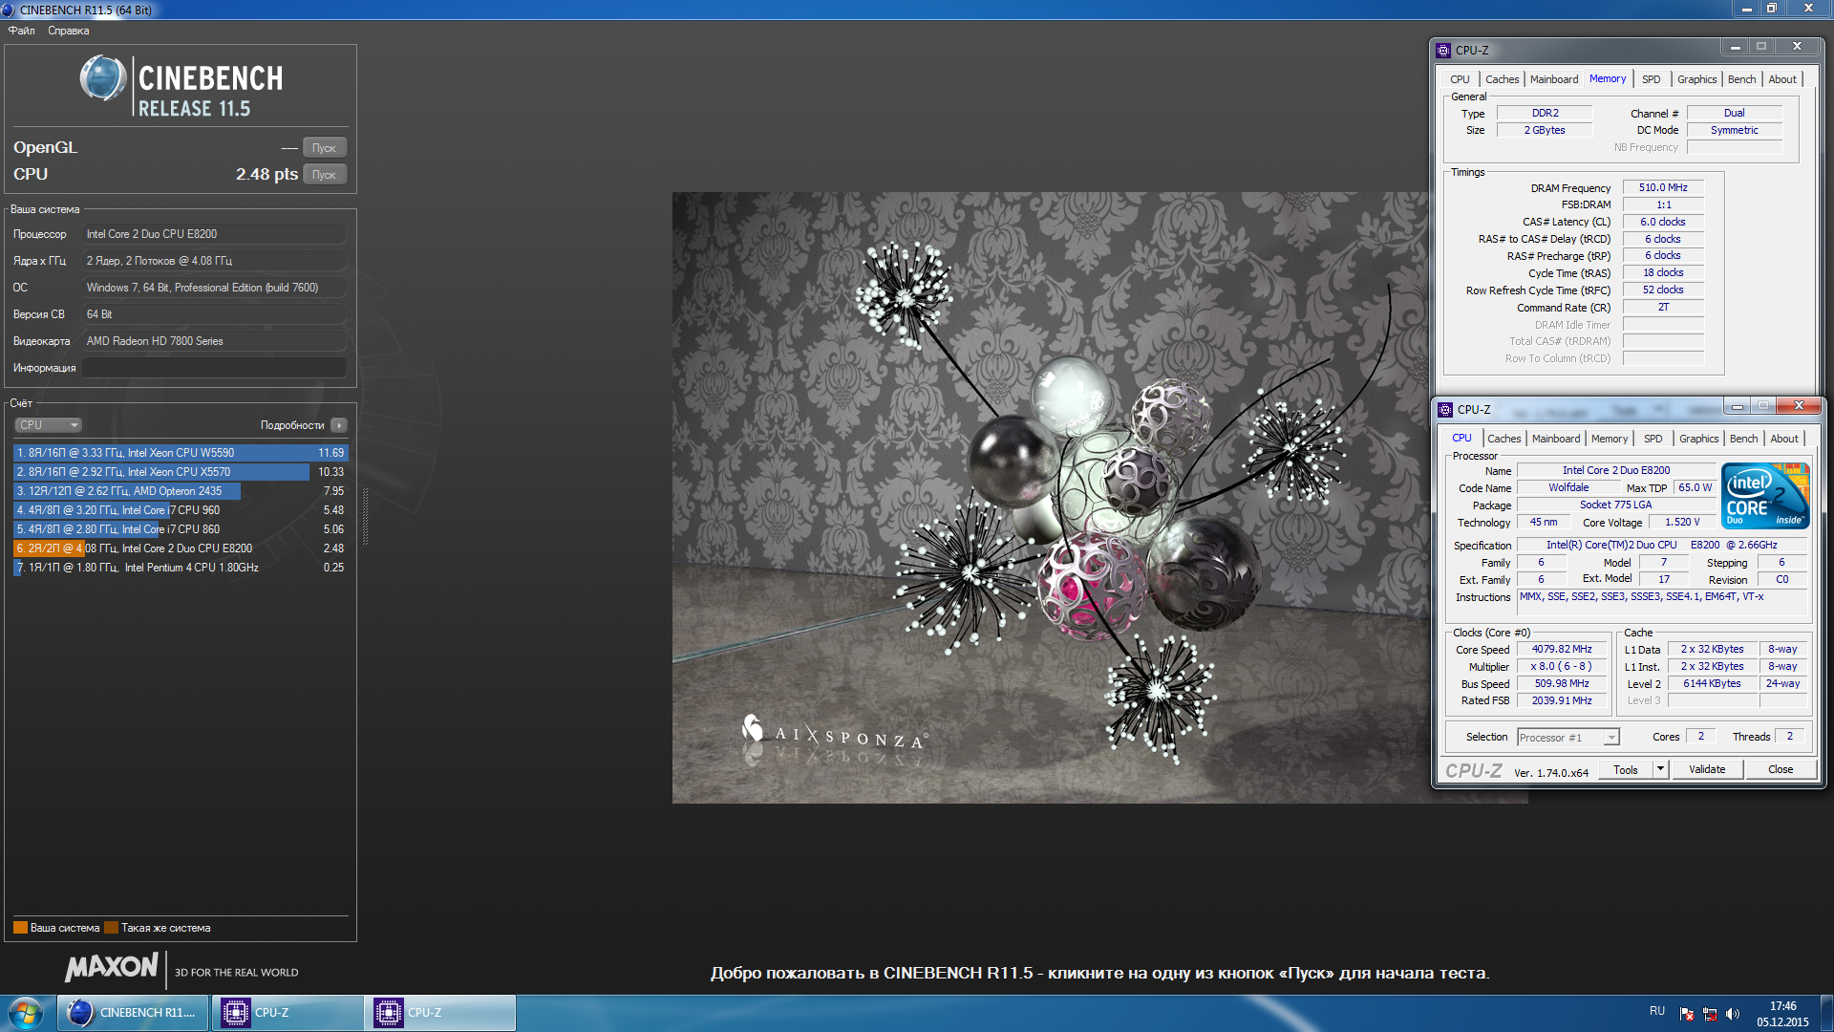This screenshot has width=1834, height=1032.
Task: Open the Справка menu
Action: 69,31
